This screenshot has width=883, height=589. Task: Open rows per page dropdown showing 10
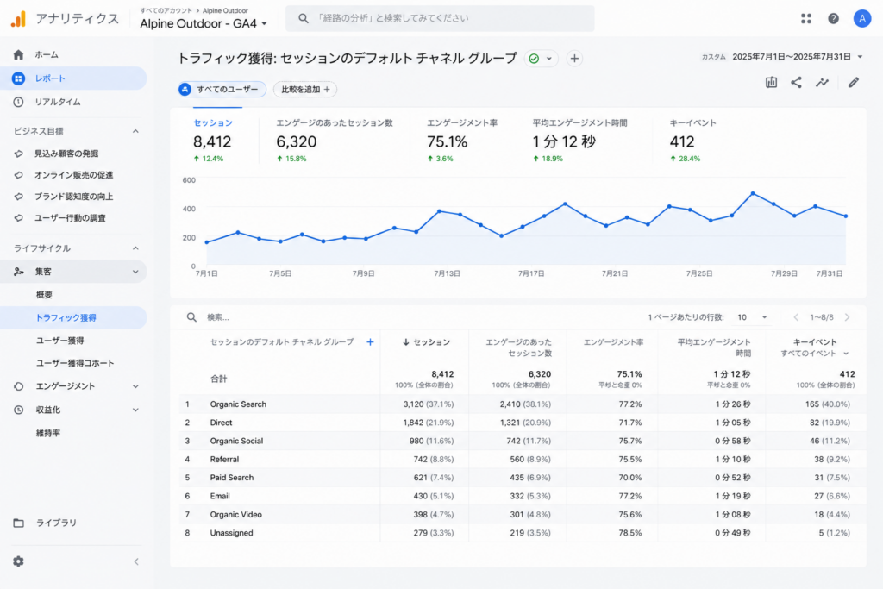click(x=752, y=317)
